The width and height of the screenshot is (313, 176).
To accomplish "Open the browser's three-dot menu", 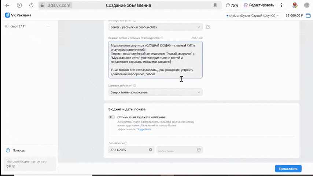I will click(x=281, y=5).
